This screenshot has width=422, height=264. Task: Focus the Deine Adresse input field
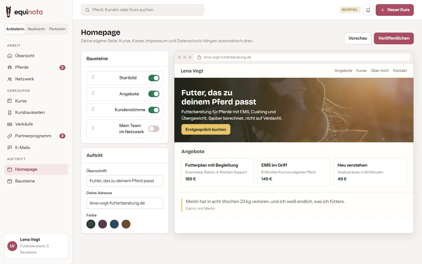pyautogui.click(x=125, y=203)
